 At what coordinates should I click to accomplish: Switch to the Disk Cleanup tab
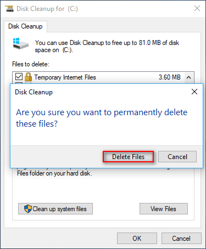(25, 26)
